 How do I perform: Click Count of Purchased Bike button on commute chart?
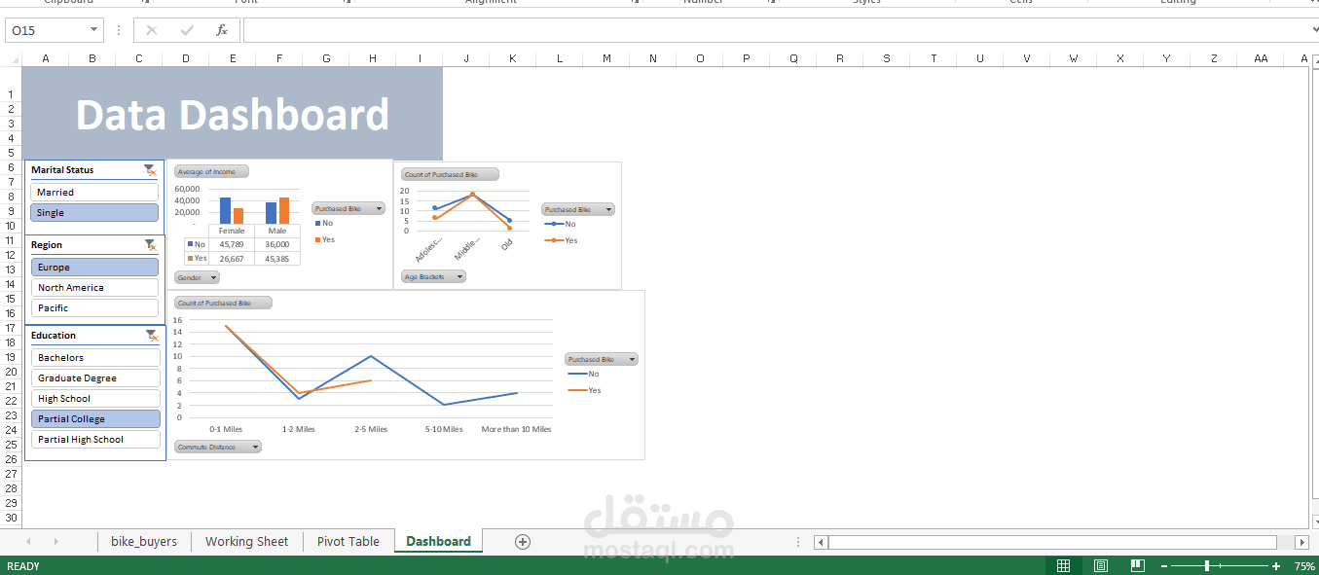(x=223, y=303)
